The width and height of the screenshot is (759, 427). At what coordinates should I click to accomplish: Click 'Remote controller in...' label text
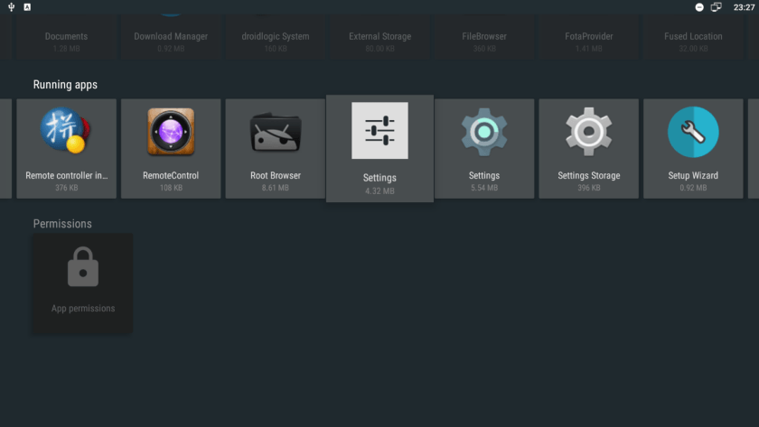pos(66,175)
